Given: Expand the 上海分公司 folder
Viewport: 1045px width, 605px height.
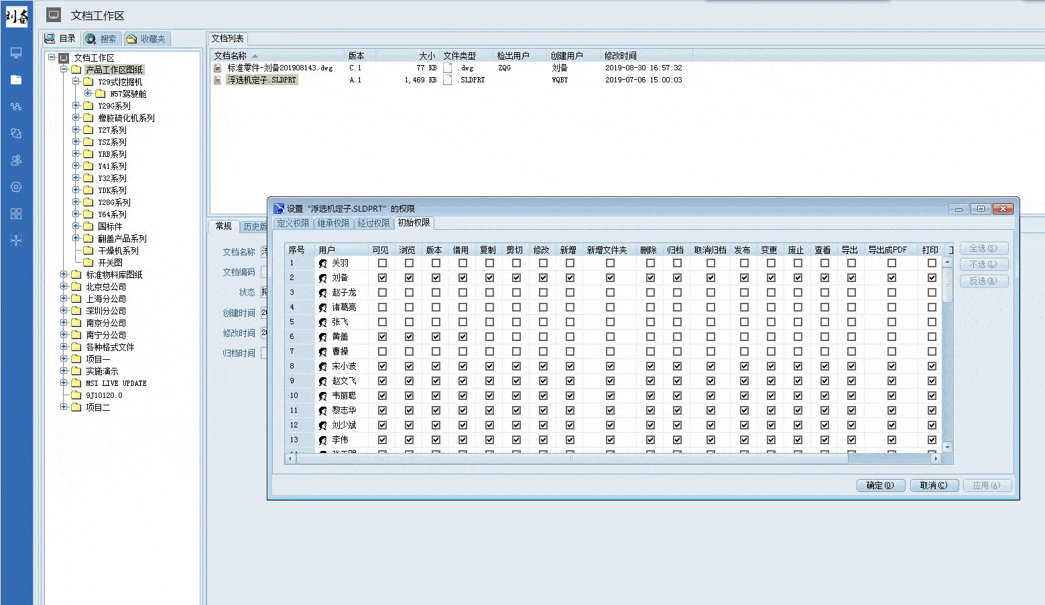Looking at the screenshot, I should [x=64, y=298].
